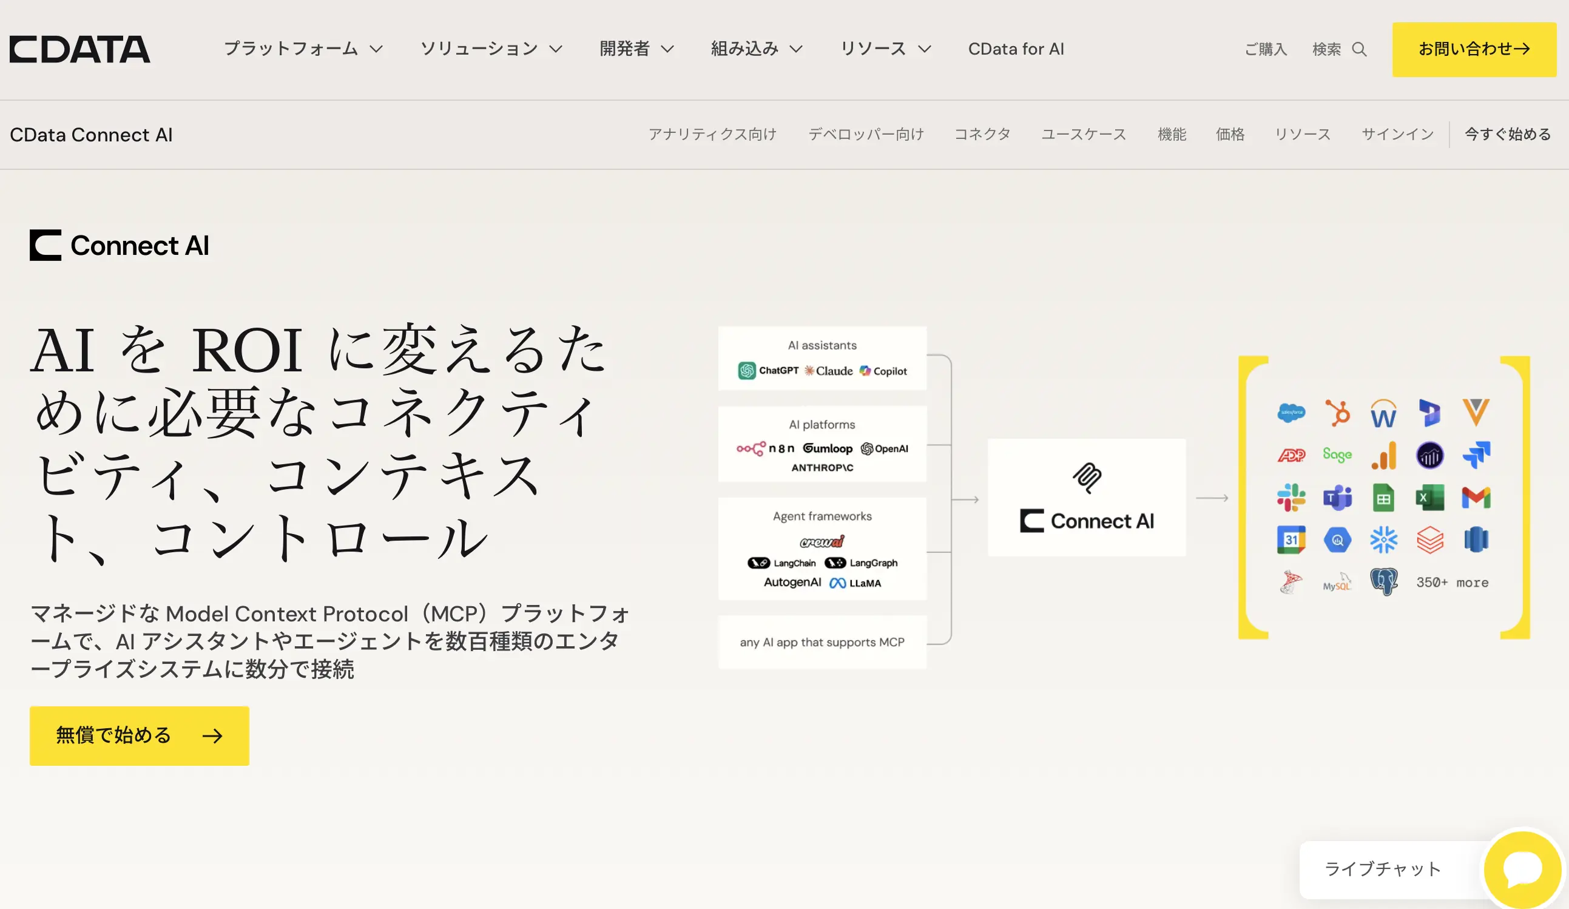Expand the プラットフォーム dropdown menu
This screenshot has width=1569, height=909.
(303, 49)
